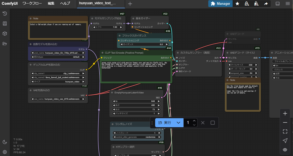Zoom out with the minus canvas button

coord(285,122)
